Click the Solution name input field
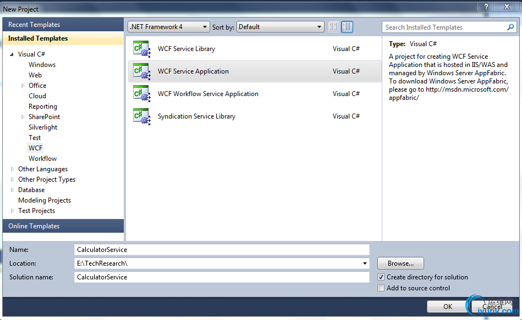 [x=222, y=277]
